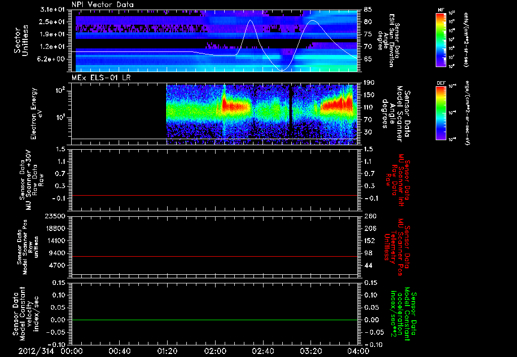The height and width of the screenshot is (357, 517).
Task: Click the green 'Model Constant acceleration' label
Action: coord(403,314)
